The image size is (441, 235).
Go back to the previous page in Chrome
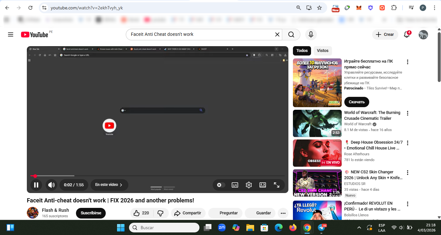click(x=7, y=8)
